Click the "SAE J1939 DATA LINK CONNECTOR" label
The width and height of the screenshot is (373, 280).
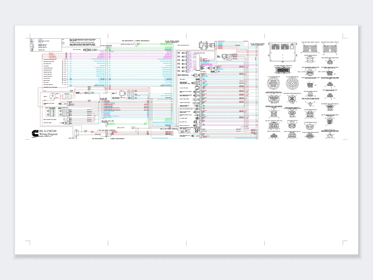click(x=107, y=122)
